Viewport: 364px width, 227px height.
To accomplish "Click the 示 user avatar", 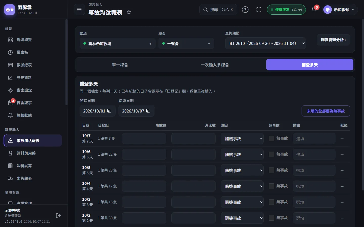I will tap(328, 10).
